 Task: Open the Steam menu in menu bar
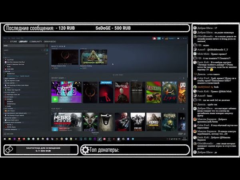5,38
